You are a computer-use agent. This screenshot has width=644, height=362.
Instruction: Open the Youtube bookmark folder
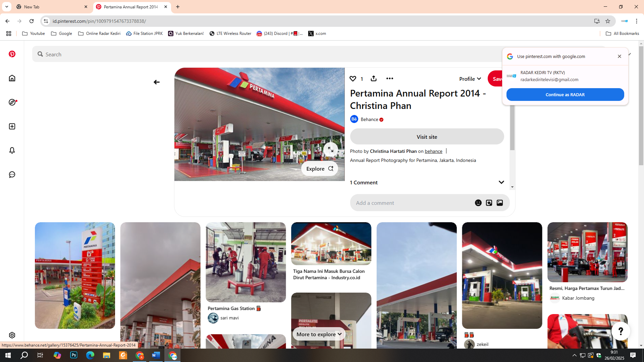coord(34,34)
